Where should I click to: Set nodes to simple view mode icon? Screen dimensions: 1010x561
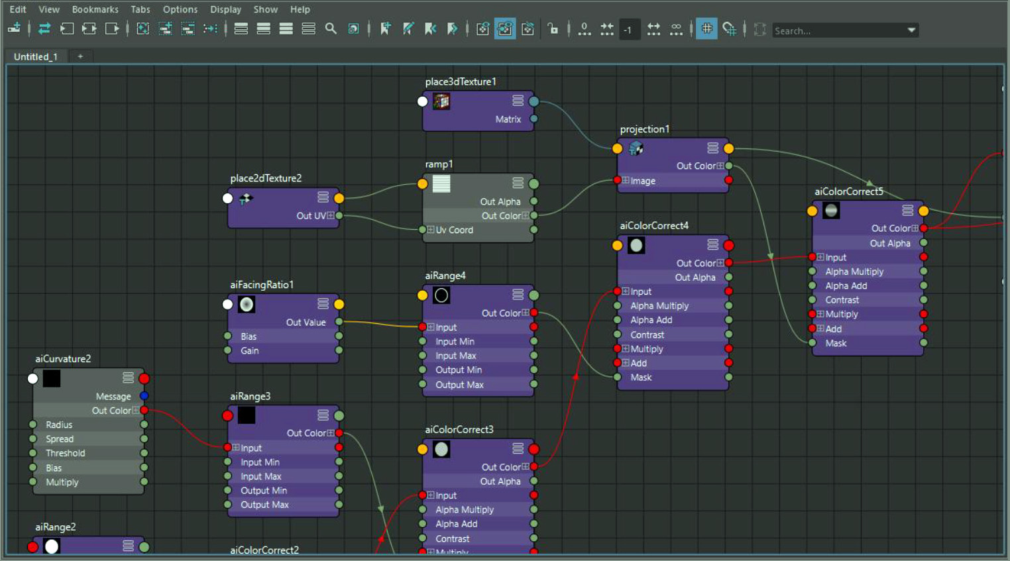[241, 28]
